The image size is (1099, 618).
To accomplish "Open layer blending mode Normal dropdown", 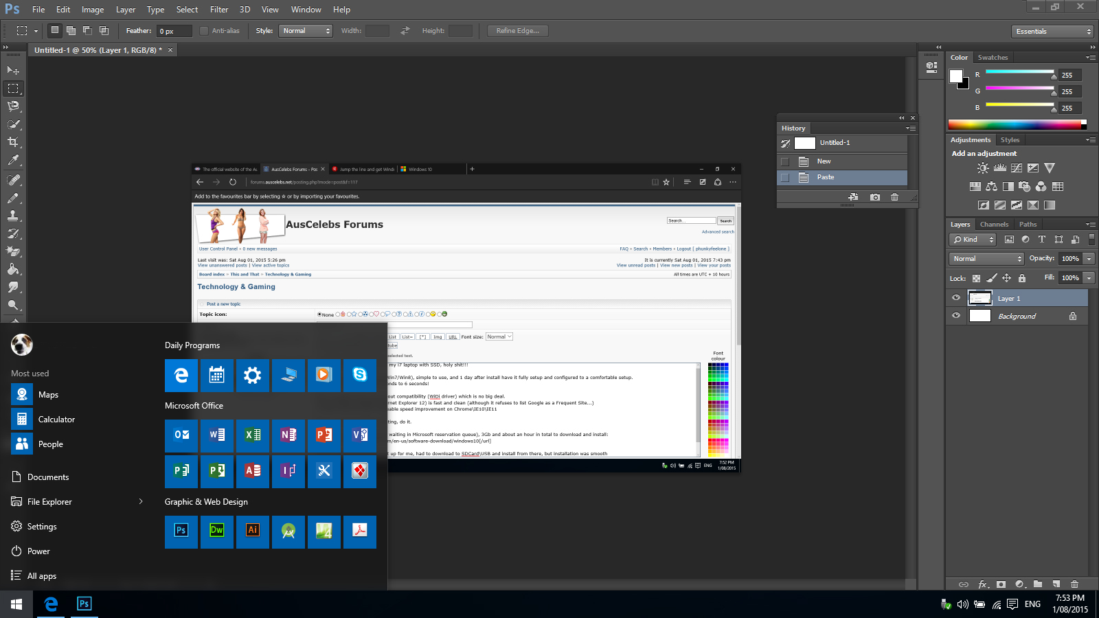I will tap(987, 259).
